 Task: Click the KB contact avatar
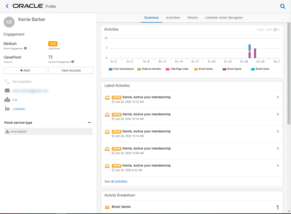coord(9,22)
